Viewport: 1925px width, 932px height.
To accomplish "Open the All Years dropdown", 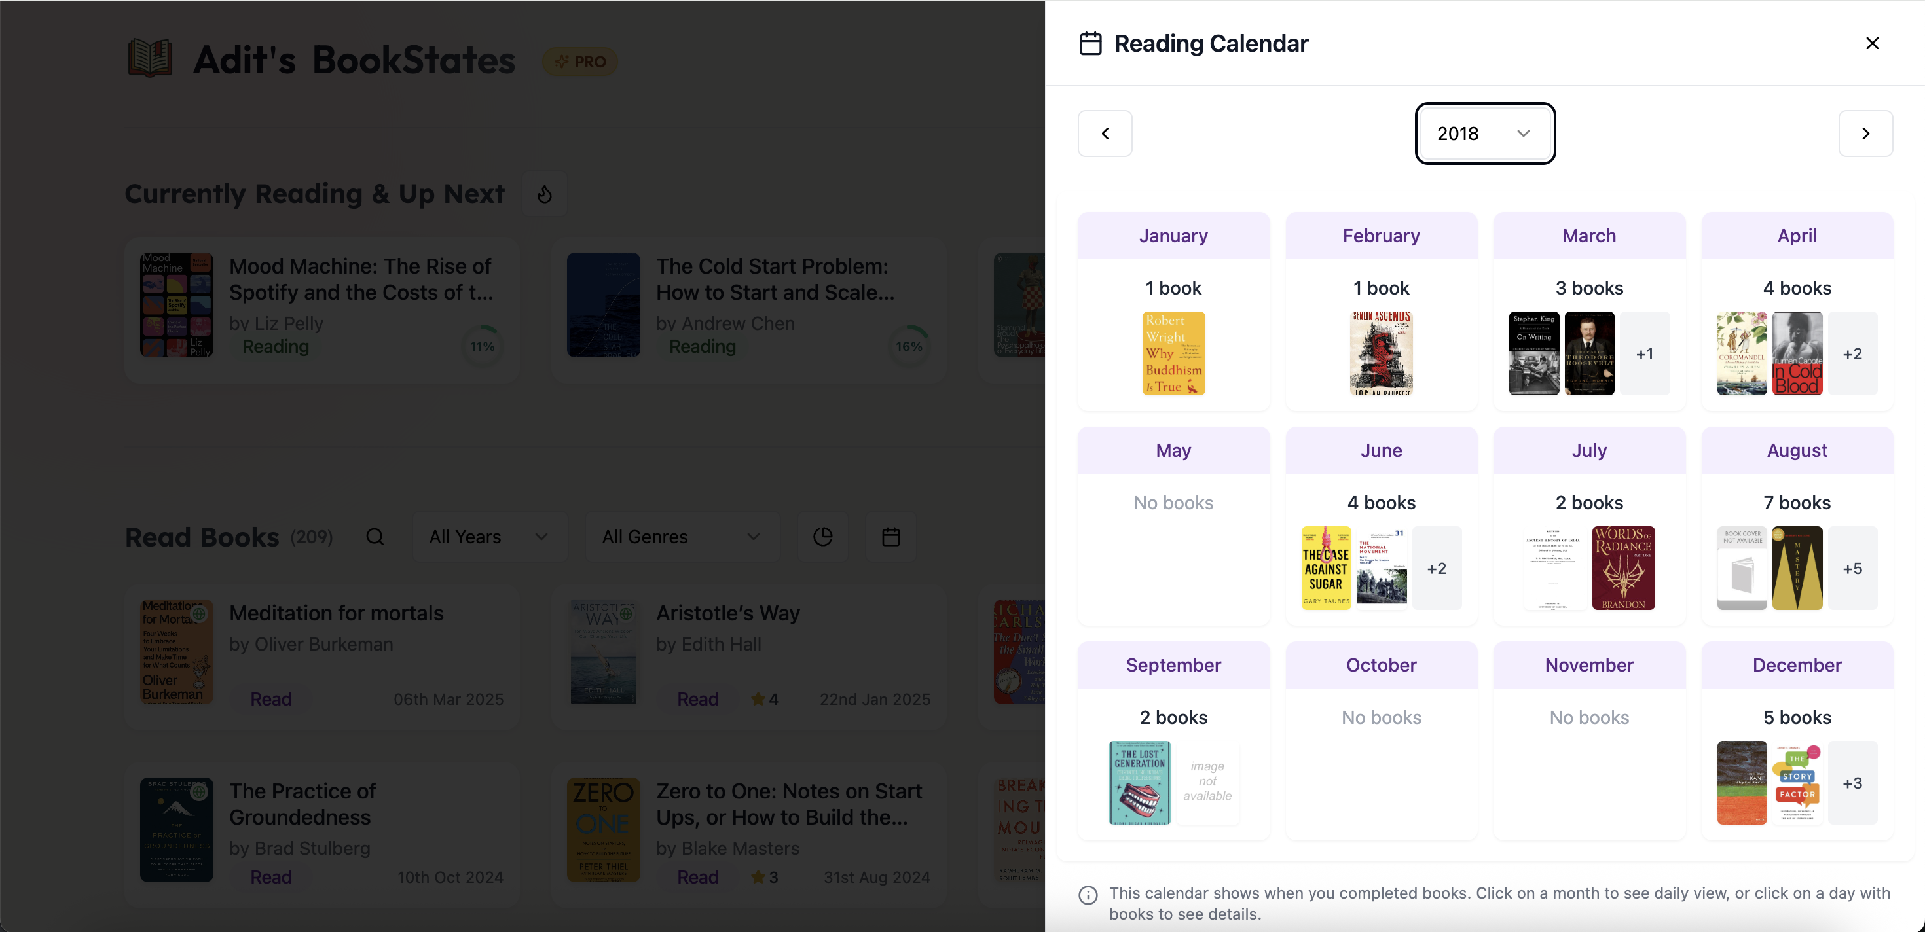I will click(x=490, y=537).
